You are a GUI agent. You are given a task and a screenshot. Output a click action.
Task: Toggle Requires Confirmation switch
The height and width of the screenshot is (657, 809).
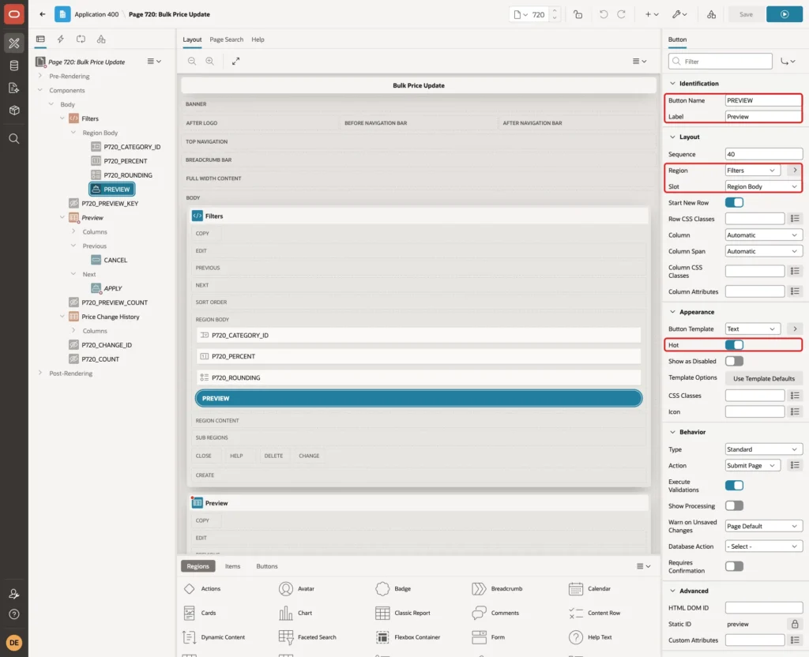pyautogui.click(x=734, y=566)
